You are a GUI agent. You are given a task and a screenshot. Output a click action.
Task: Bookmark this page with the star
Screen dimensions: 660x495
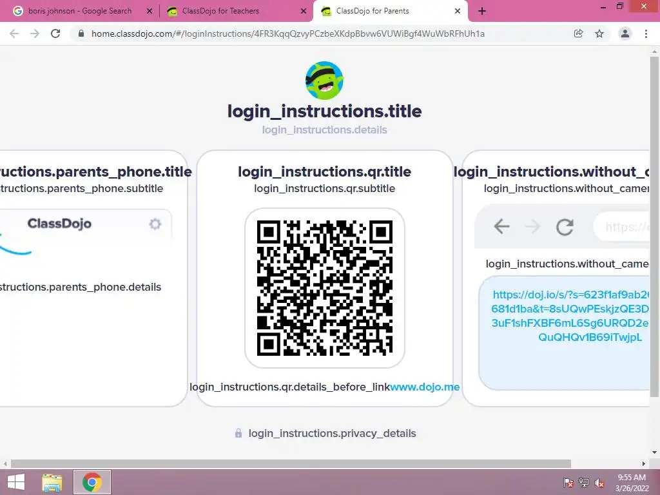pos(599,34)
